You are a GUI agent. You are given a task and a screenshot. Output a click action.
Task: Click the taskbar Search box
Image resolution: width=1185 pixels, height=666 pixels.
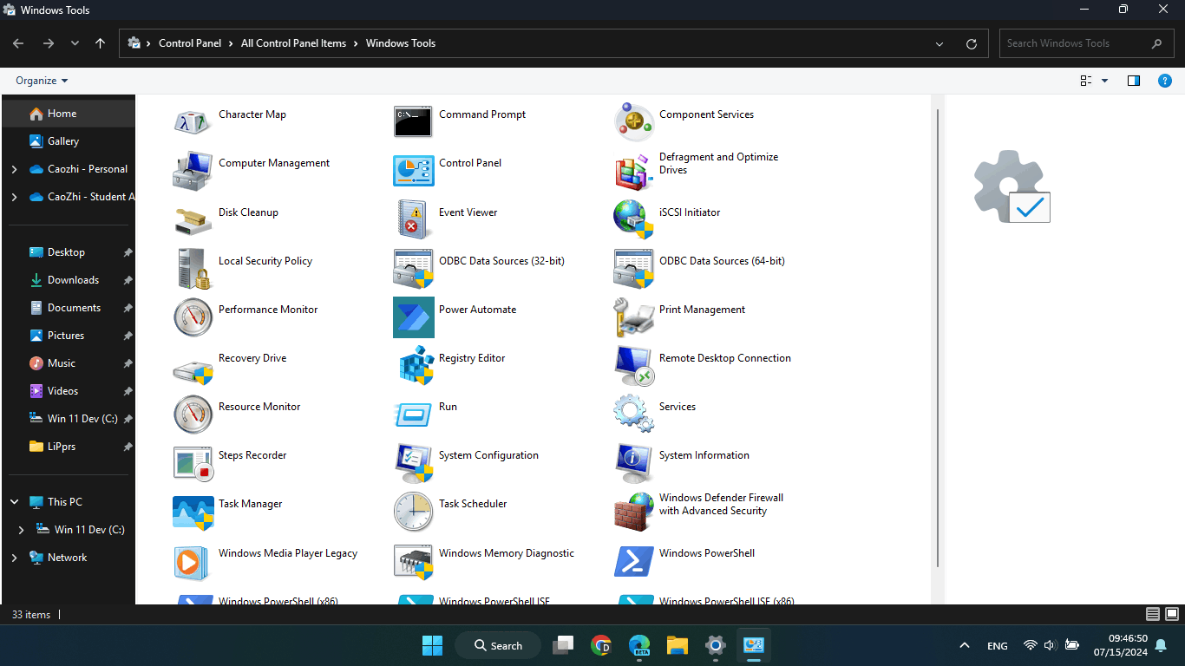(x=500, y=645)
